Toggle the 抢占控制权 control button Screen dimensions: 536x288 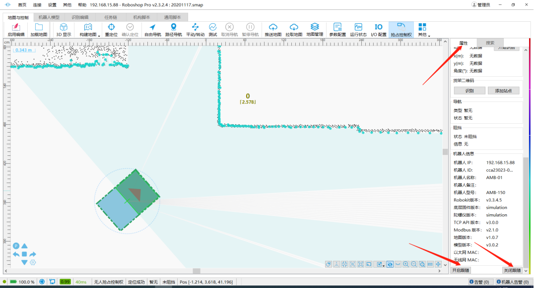click(x=401, y=30)
